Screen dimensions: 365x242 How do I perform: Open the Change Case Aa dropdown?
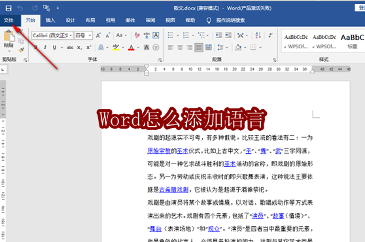coord(121,35)
